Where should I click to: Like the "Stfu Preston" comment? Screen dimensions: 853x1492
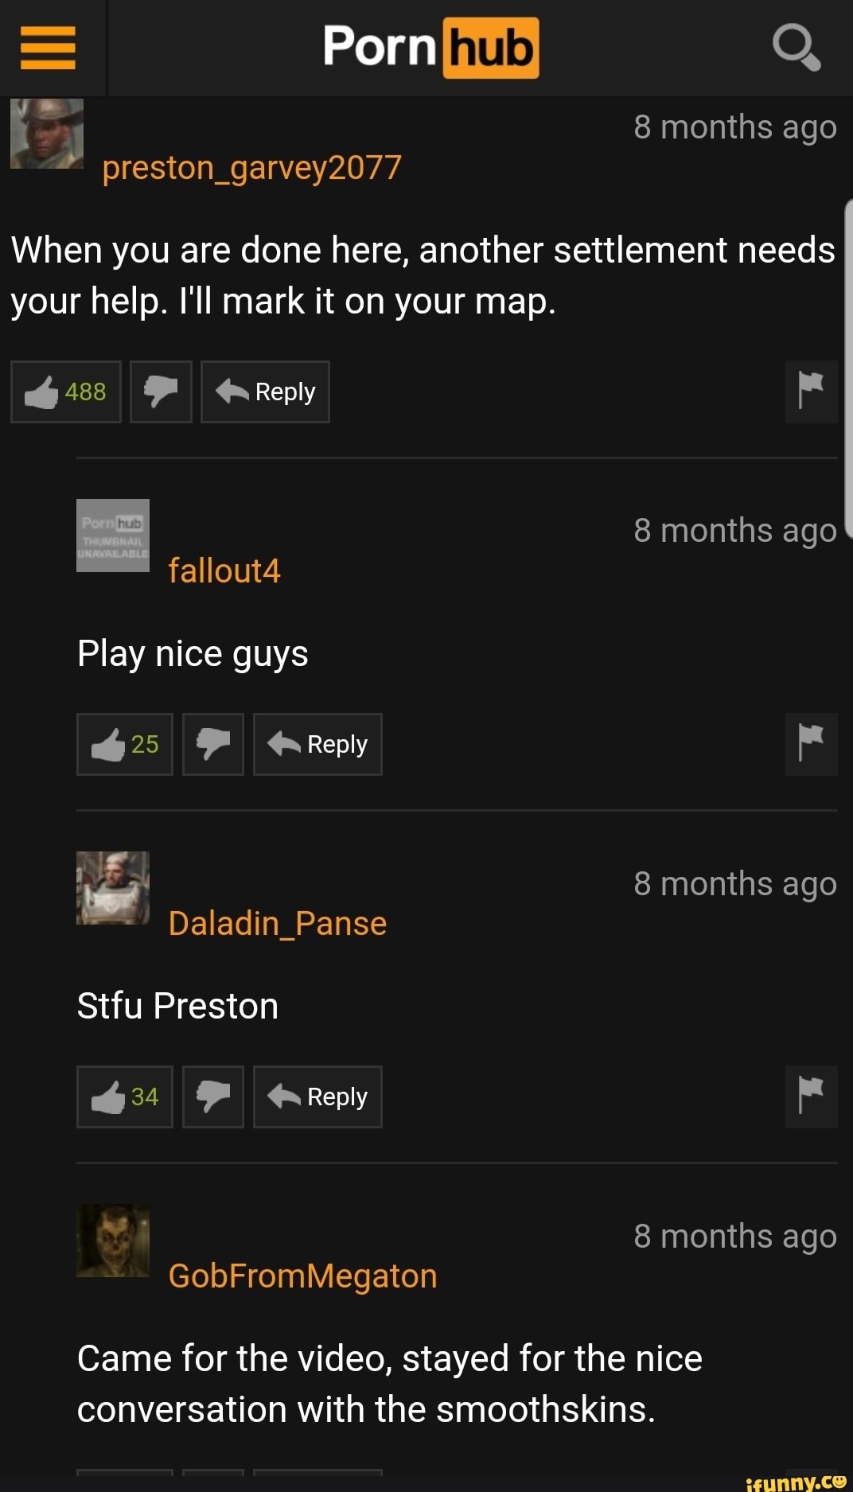pos(125,1097)
